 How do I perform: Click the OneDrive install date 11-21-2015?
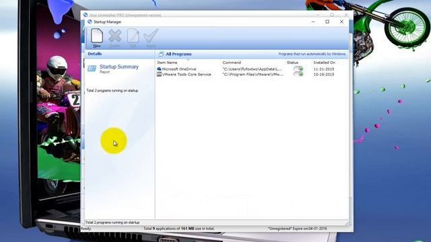pos(324,69)
